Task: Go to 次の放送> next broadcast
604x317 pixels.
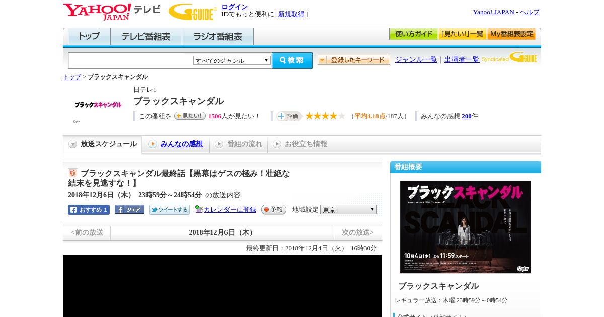Action: pyautogui.click(x=358, y=233)
